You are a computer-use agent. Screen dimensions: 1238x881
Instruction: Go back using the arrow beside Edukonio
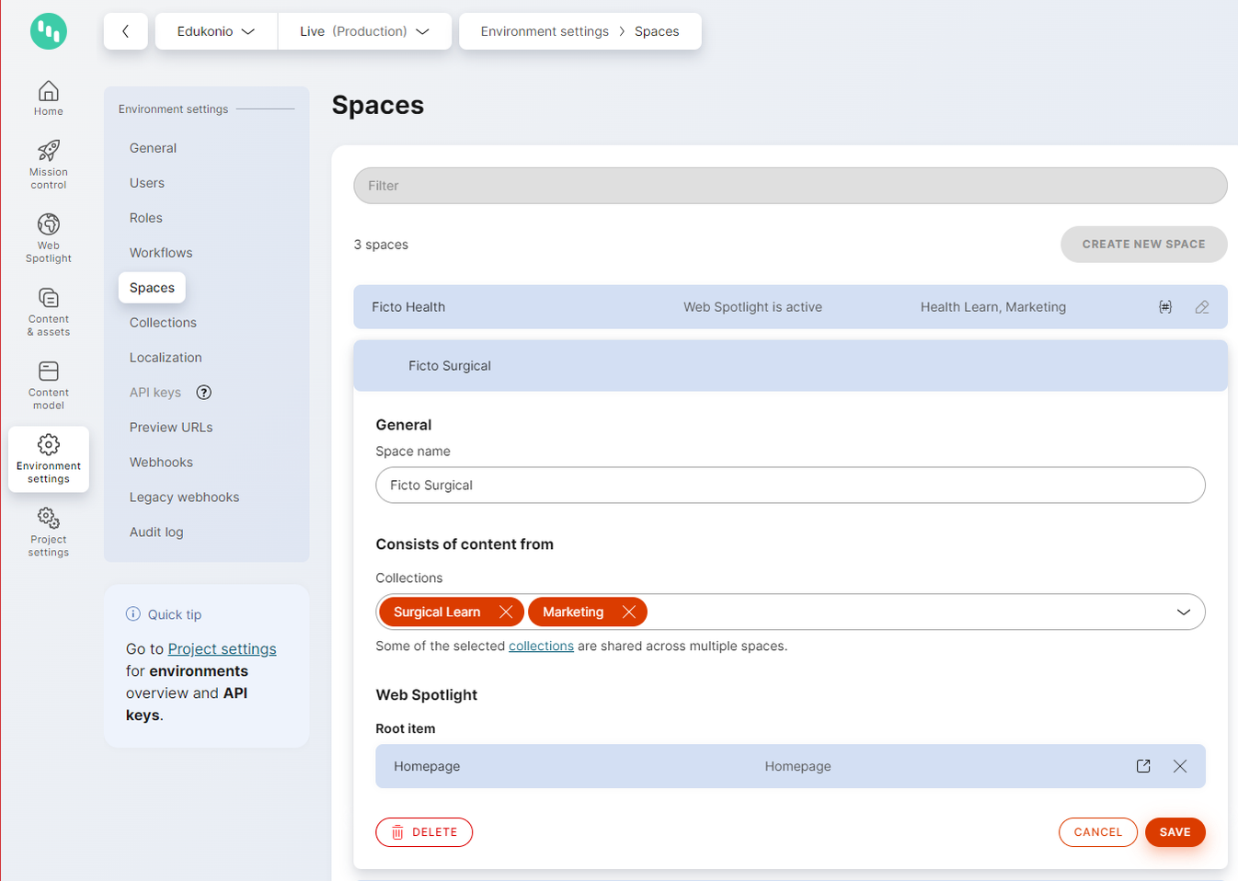(x=125, y=30)
